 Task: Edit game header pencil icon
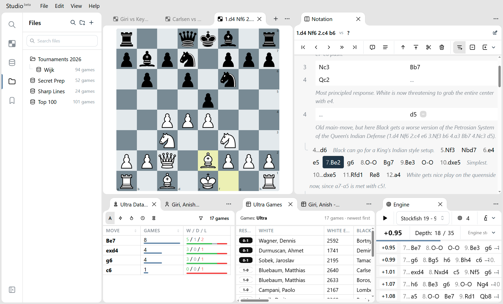click(495, 33)
